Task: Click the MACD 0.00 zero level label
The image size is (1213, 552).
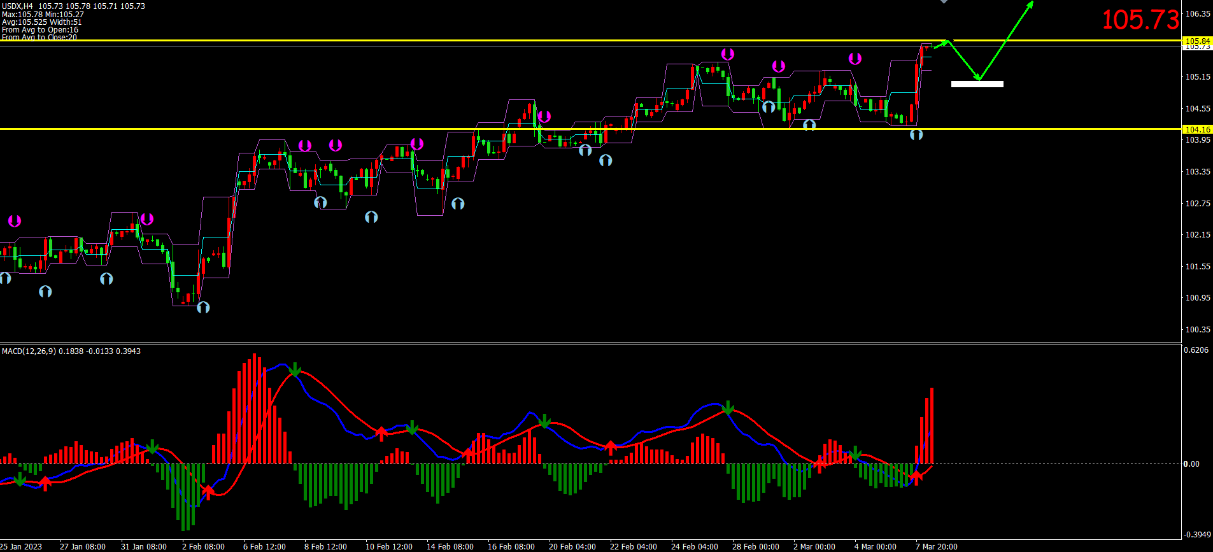Action: pos(1191,464)
